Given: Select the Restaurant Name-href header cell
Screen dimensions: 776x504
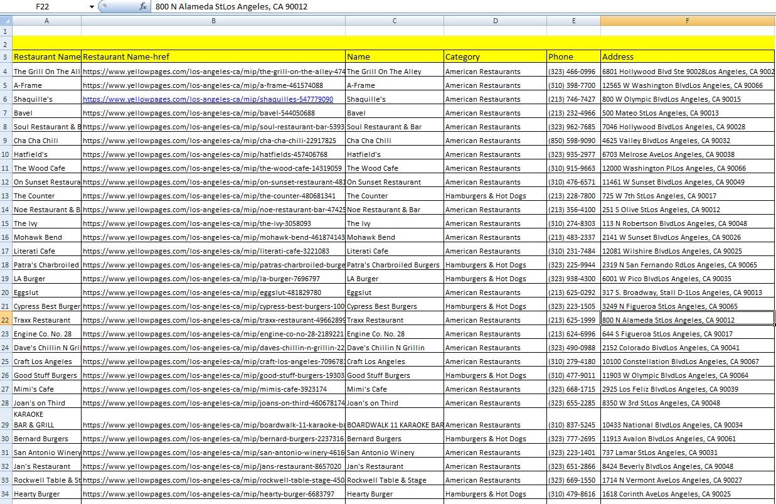Looking at the screenshot, I should point(213,56).
